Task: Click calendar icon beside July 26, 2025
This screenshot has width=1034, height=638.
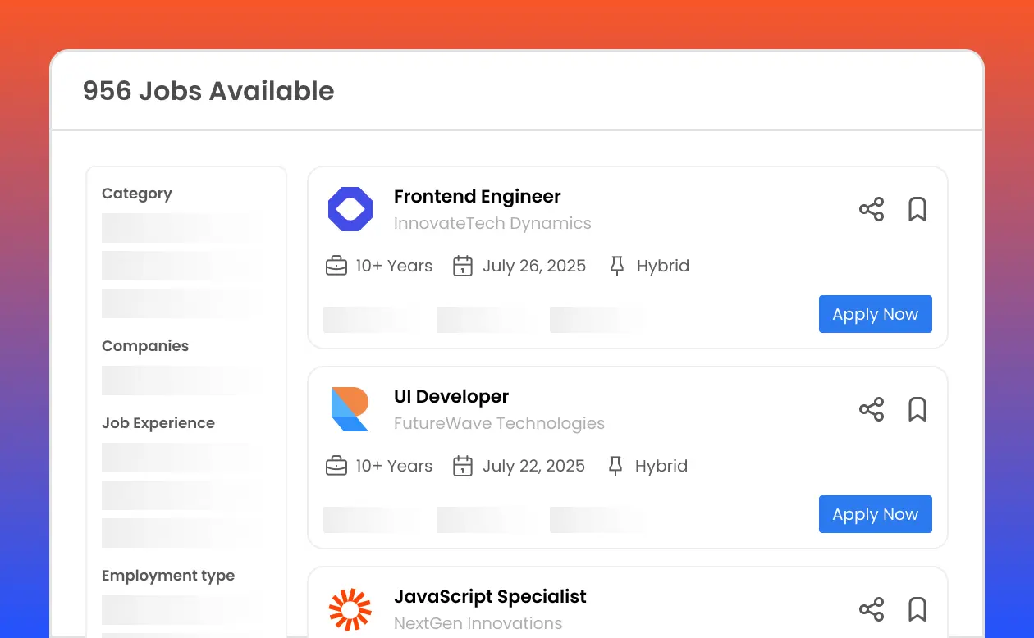Action: tap(463, 266)
